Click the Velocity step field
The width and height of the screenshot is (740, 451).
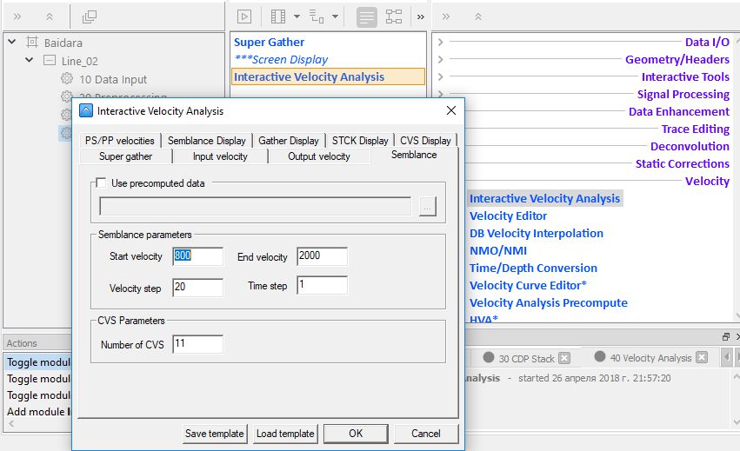[x=197, y=288]
